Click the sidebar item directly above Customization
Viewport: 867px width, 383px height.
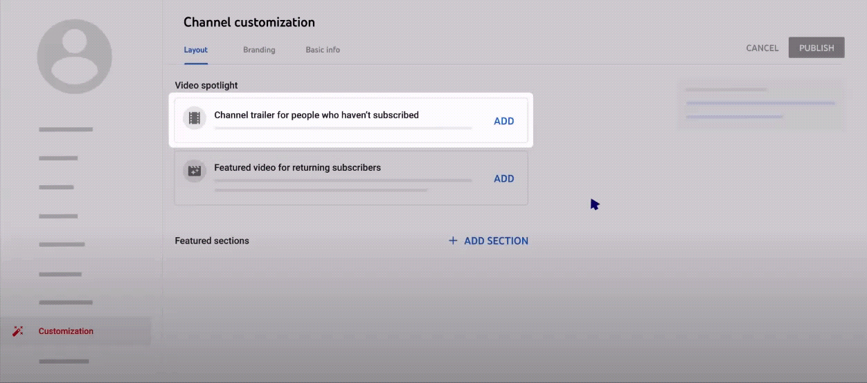click(66, 303)
